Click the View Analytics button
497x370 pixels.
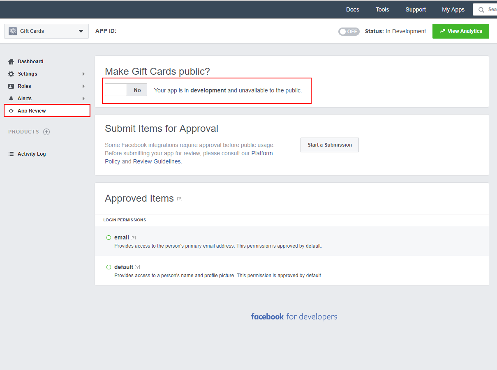(x=460, y=31)
